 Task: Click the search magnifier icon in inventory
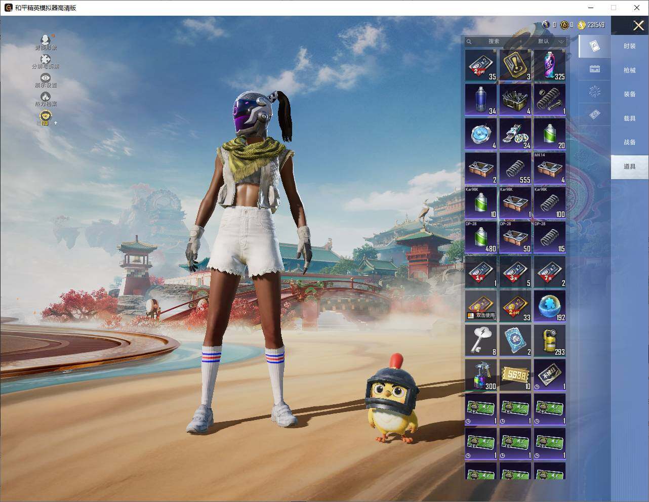469,41
